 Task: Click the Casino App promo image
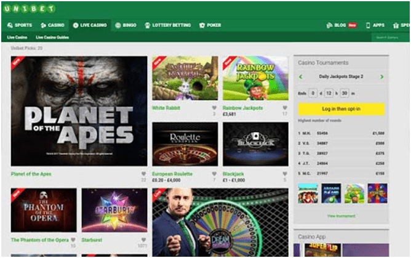[x=341, y=250]
